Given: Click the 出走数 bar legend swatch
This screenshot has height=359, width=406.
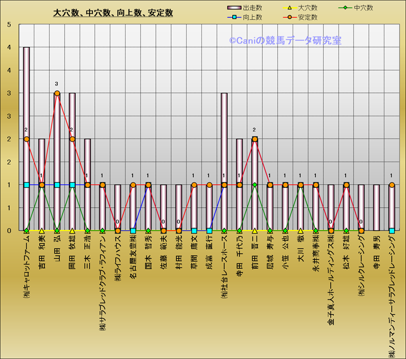Looking at the screenshot, I should coord(233,8).
